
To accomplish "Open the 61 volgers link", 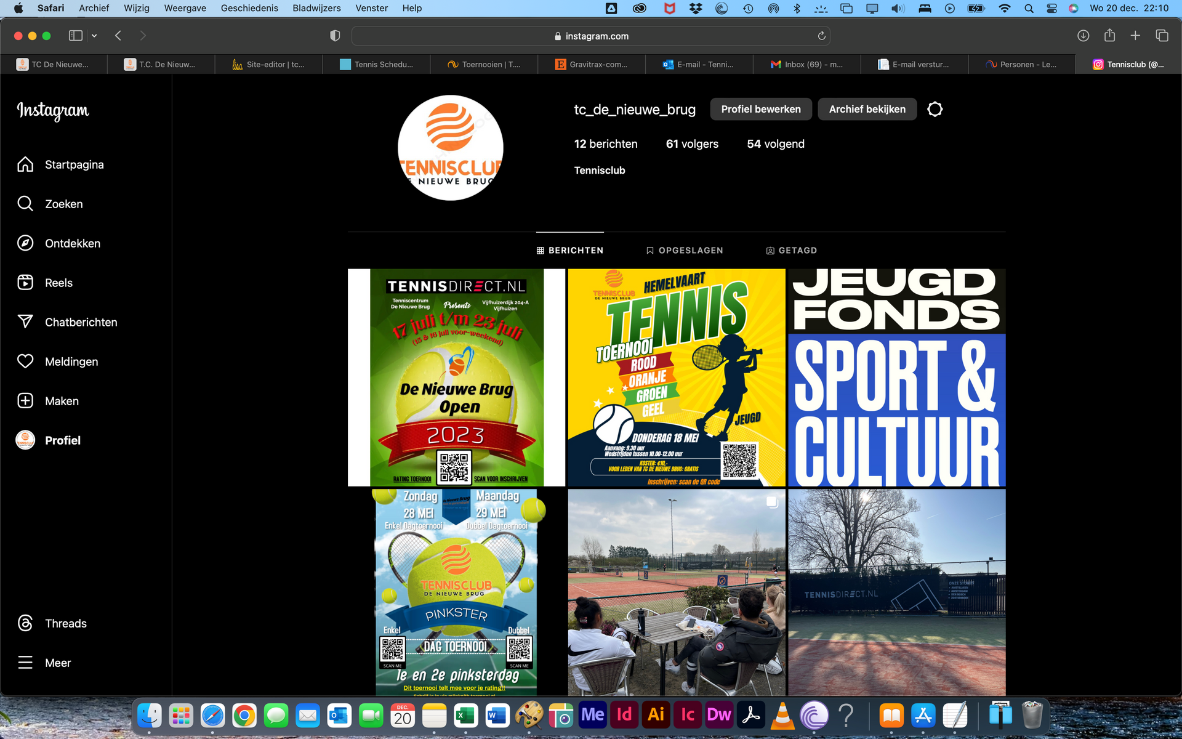I will [x=692, y=144].
